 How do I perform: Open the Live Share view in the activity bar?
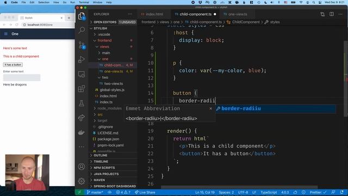[x=82, y=118]
